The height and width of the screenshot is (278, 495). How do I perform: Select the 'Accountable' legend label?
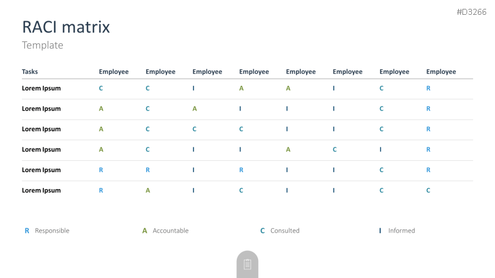tap(171, 231)
